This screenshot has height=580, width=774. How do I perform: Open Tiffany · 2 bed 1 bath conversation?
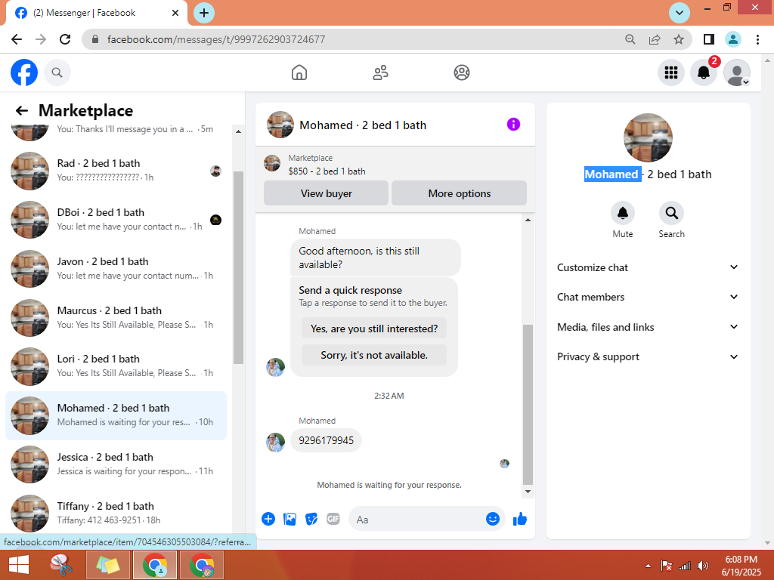[116, 513]
